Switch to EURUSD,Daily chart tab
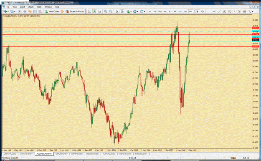This screenshot has width=261, height=161. click(141, 153)
